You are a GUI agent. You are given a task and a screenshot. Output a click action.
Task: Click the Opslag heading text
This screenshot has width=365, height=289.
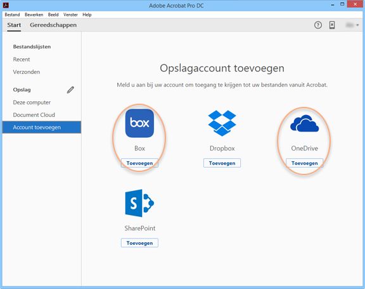pos(22,90)
